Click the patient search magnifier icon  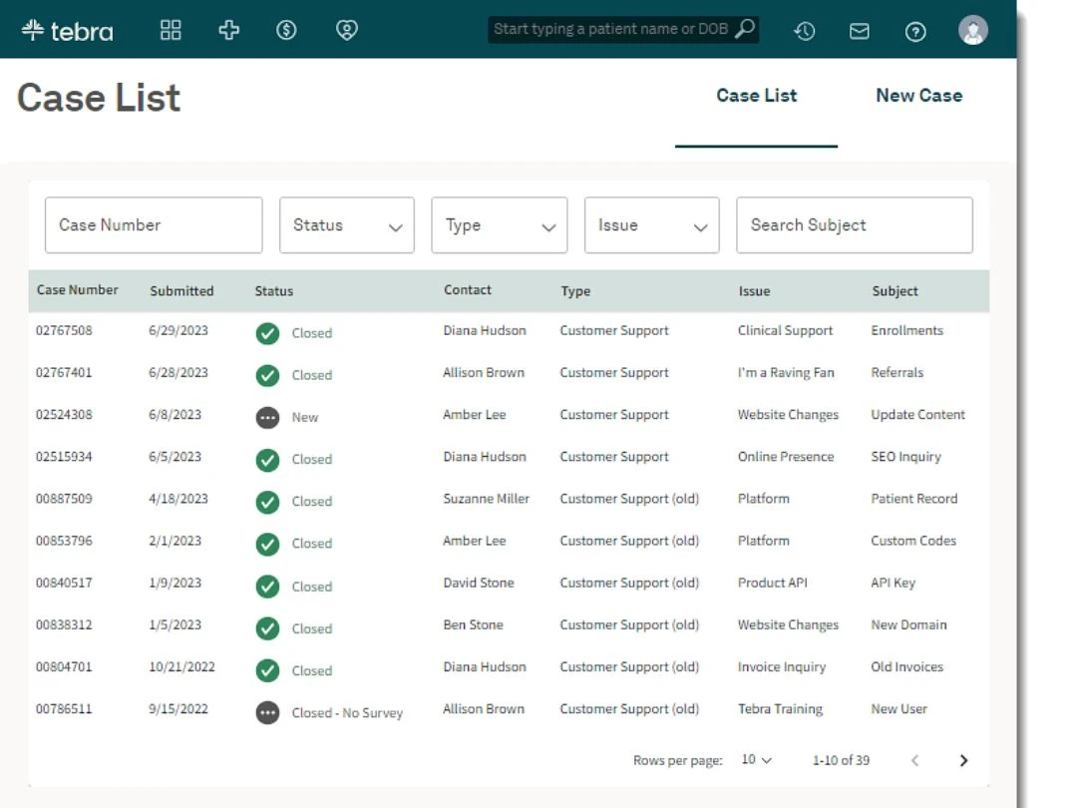tap(745, 29)
